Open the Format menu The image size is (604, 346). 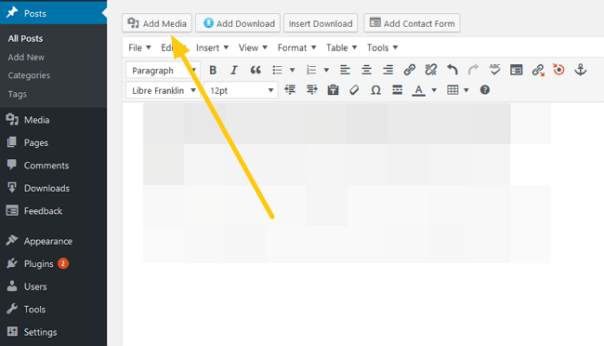pyautogui.click(x=296, y=47)
